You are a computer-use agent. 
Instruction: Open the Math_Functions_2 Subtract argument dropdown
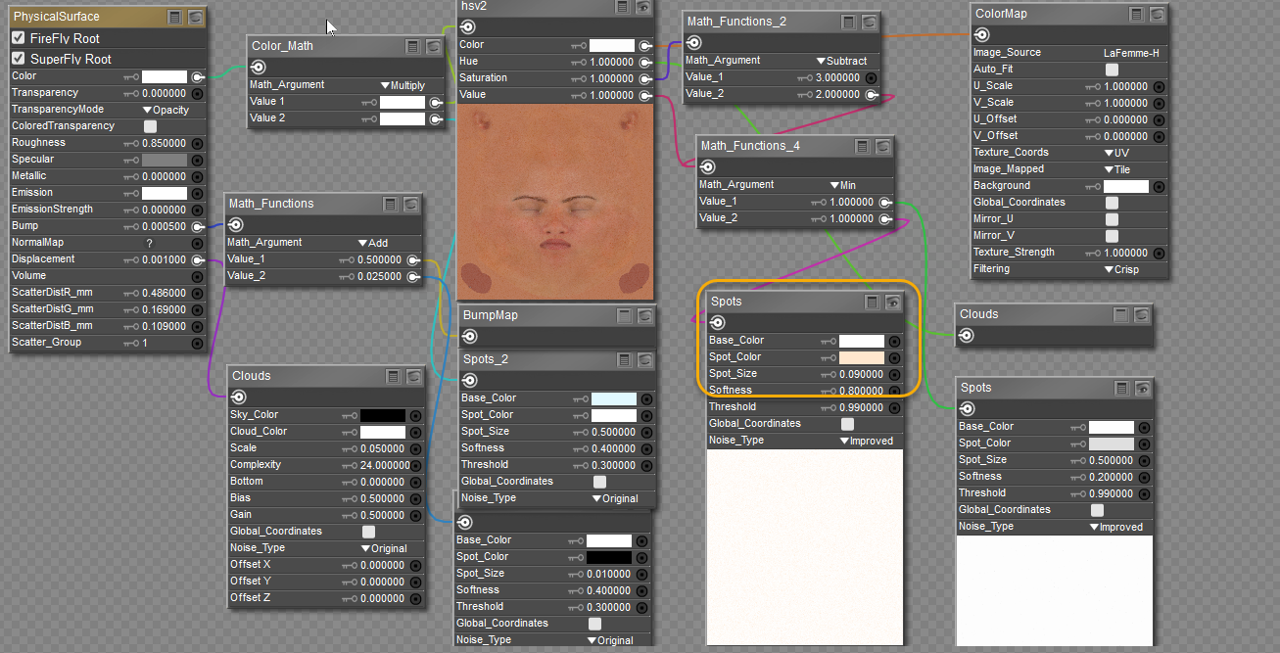pyautogui.click(x=841, y=61)
